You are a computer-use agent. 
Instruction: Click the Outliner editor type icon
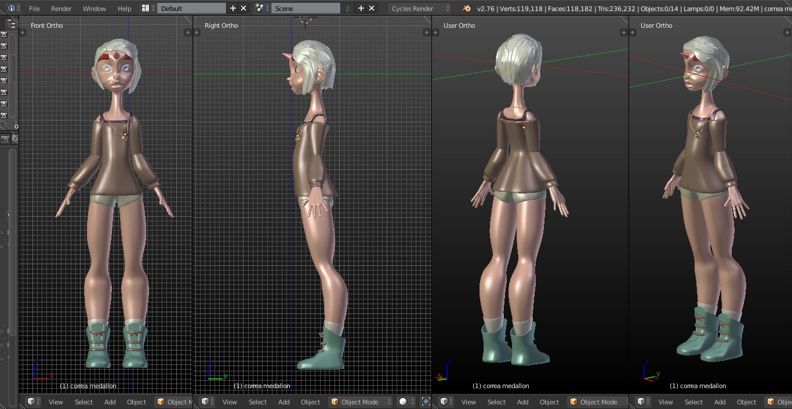pos(11,24)
